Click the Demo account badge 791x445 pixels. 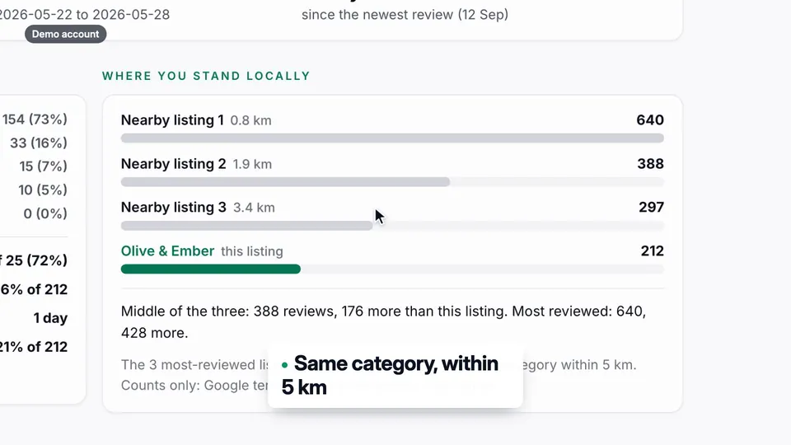pyautogui.click(x=66, y=35)
